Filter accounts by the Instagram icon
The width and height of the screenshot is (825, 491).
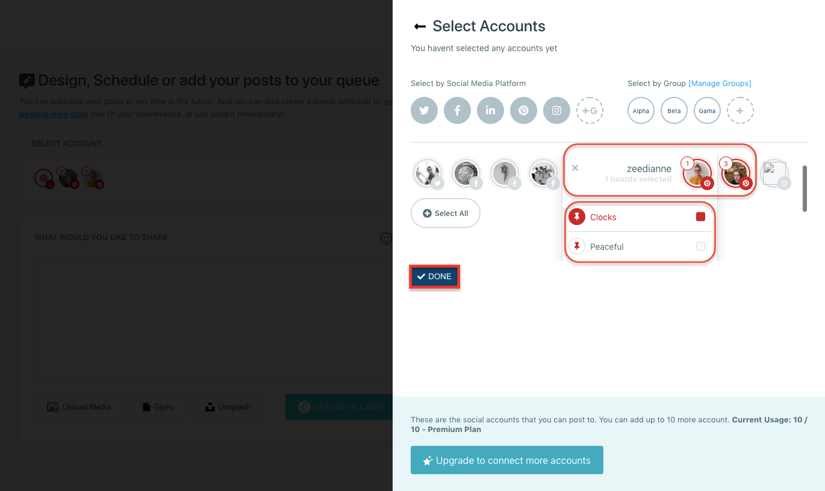pos(556,110)
